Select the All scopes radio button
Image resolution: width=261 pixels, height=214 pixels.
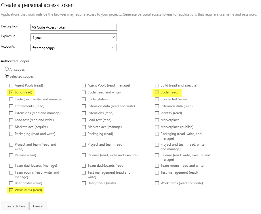7,69
